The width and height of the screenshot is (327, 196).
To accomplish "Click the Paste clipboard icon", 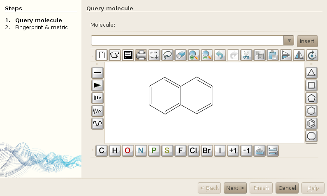I will pyautogui.click(x=272, y=55).
